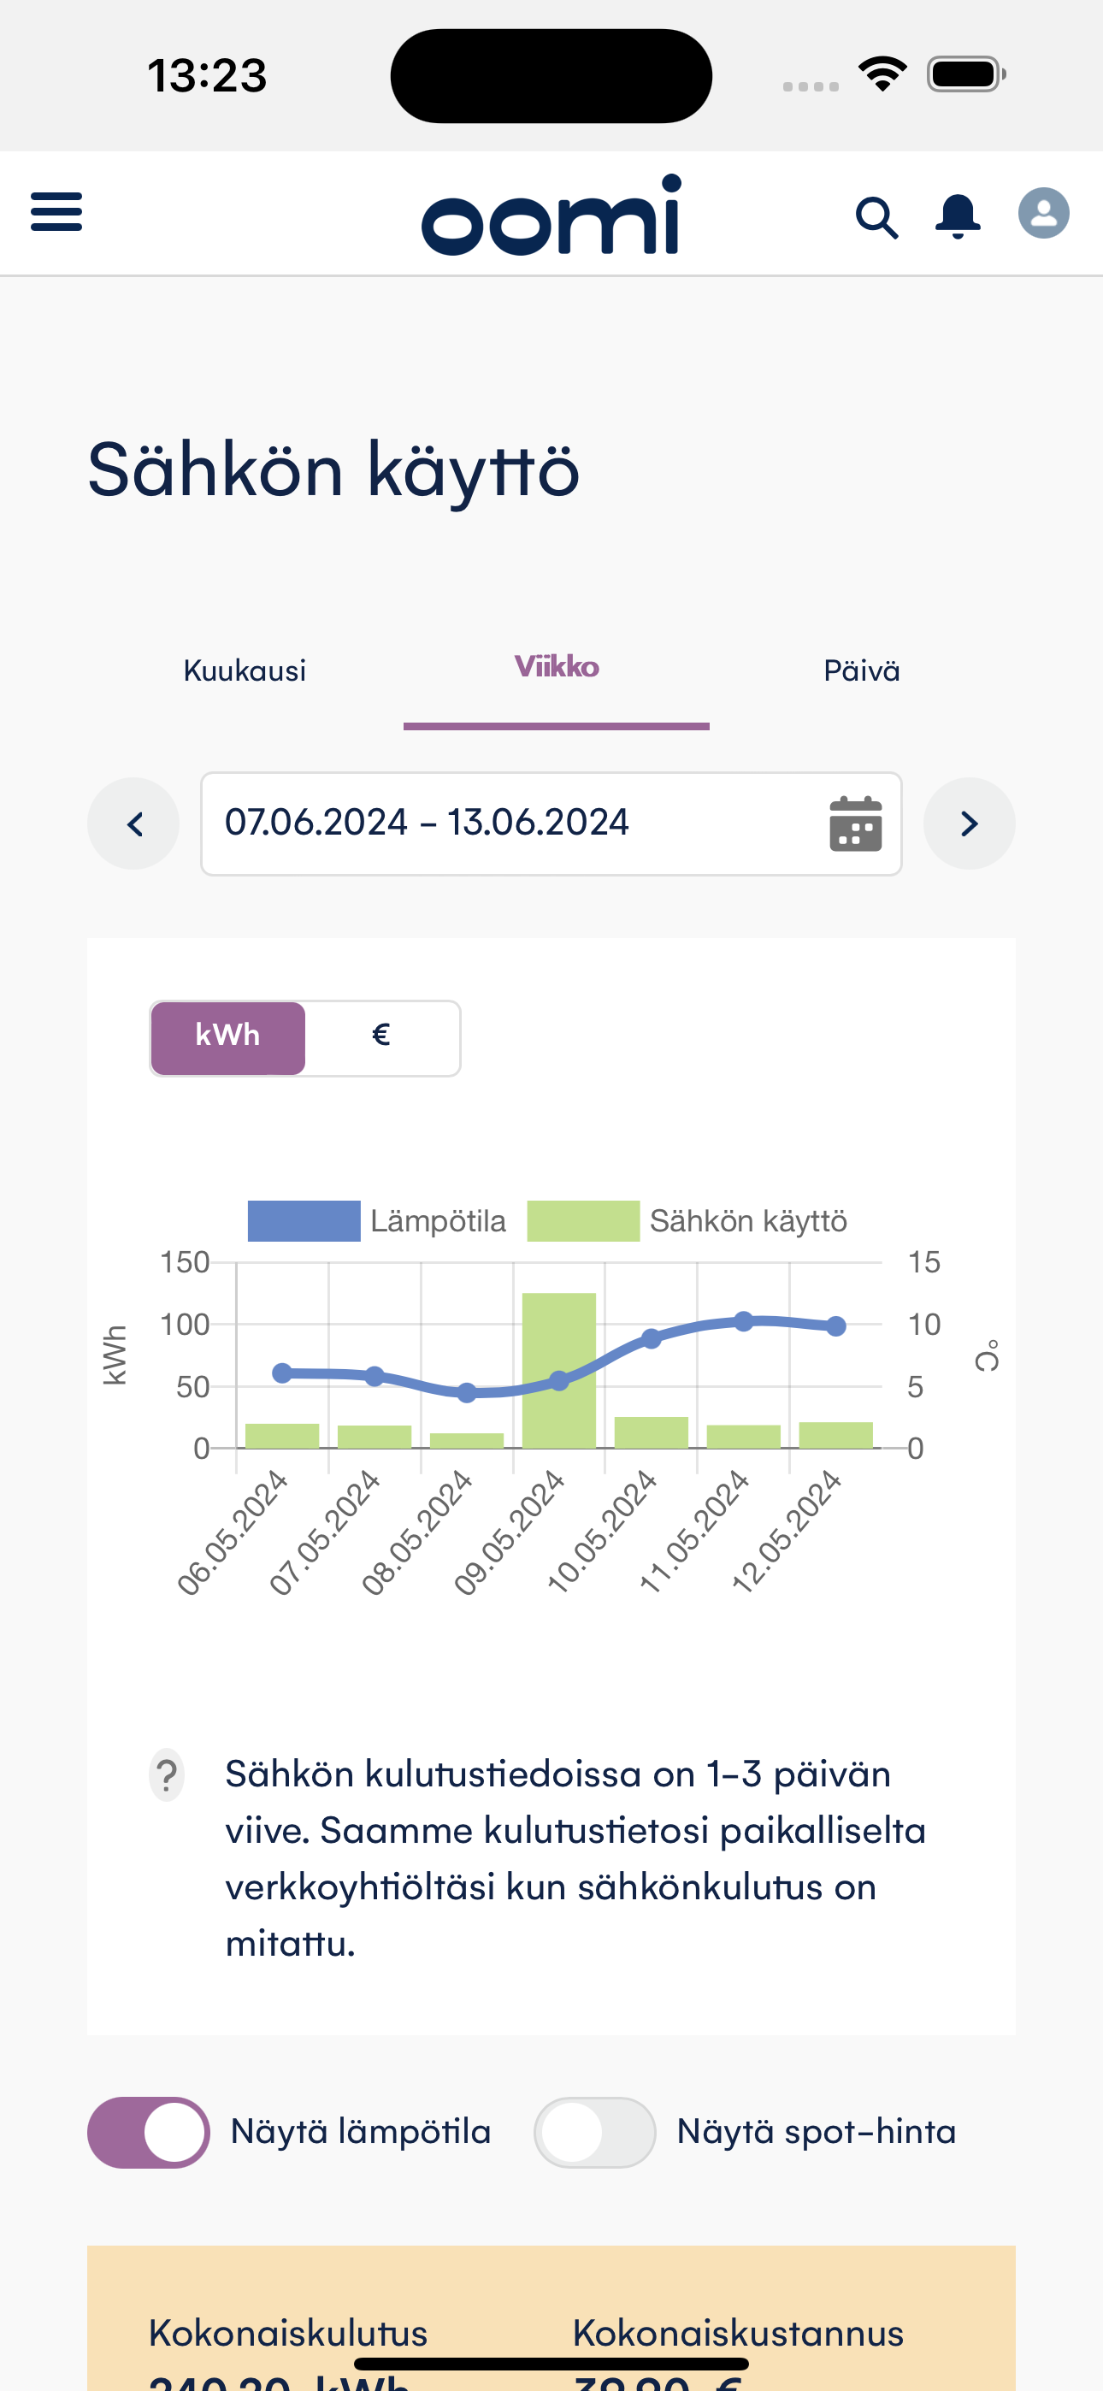Viewport: 1103px width, 2391px height.
Task: Switch to the Päivä tab
Action: [862, 671]
